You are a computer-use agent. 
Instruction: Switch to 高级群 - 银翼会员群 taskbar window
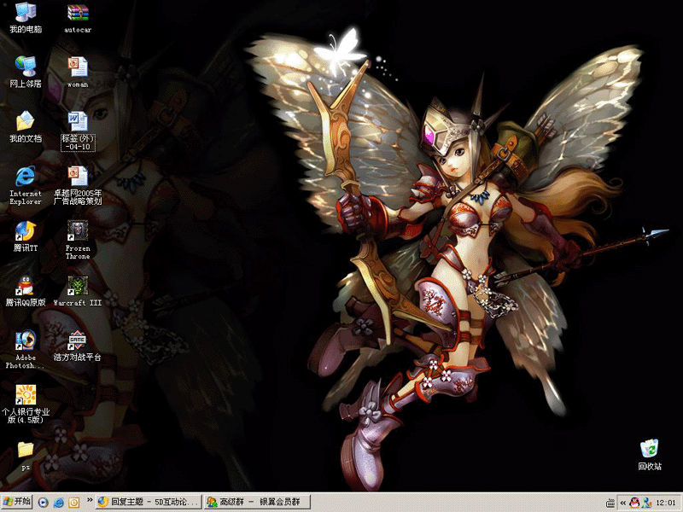258,502
